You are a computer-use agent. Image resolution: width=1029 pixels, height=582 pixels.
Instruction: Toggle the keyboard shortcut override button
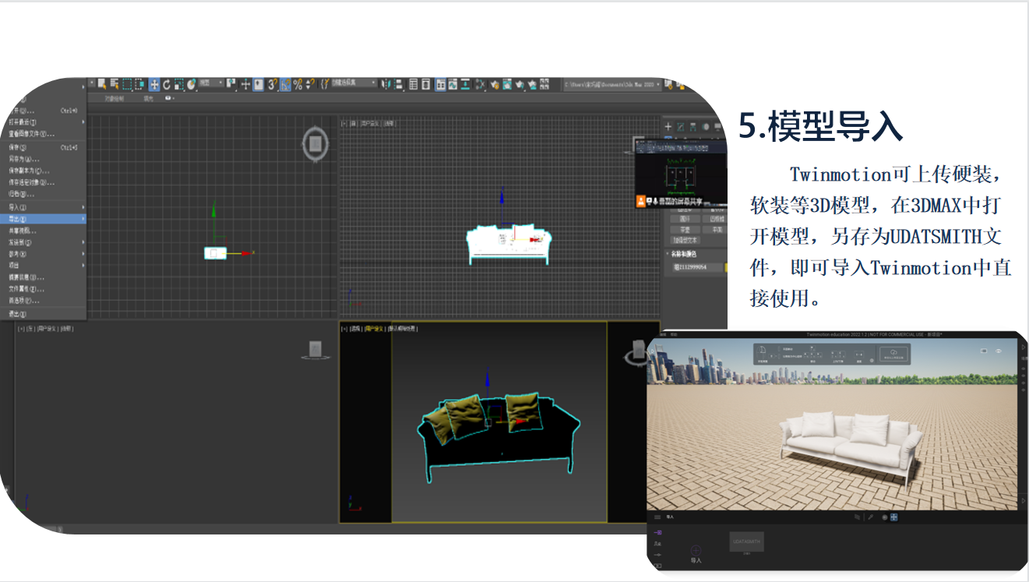[258, 84]
